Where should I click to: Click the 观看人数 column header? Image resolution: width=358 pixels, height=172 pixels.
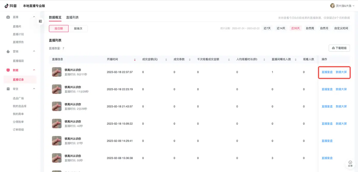[x=308, y=60]
